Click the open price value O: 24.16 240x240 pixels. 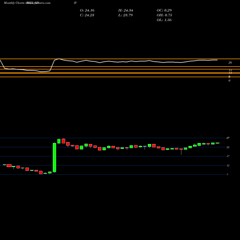click(x=87, y=11)
